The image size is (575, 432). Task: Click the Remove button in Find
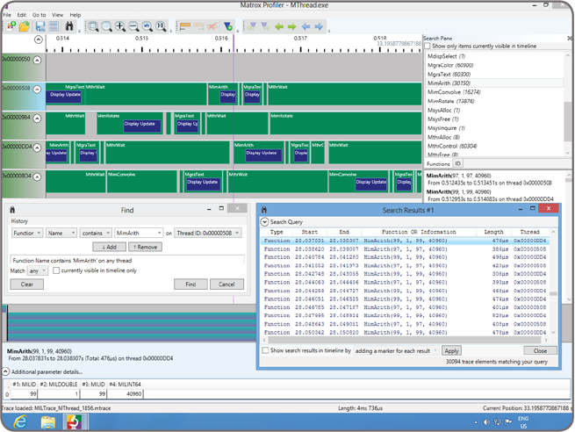(145, 248)
